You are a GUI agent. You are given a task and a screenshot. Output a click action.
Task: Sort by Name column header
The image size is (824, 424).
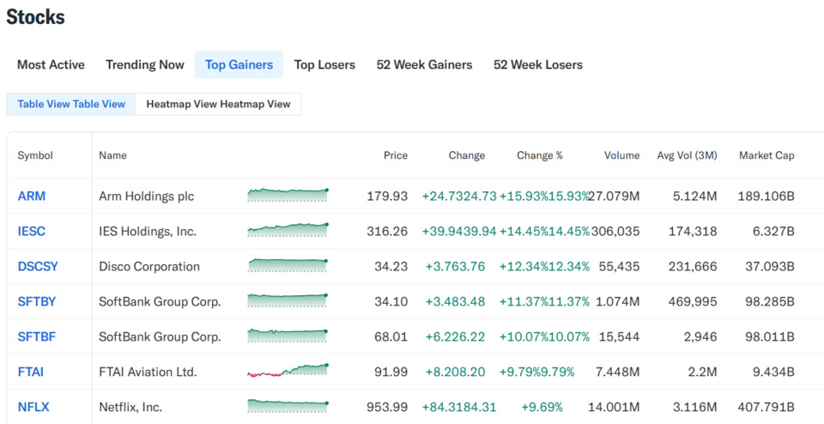click(112, 155)
